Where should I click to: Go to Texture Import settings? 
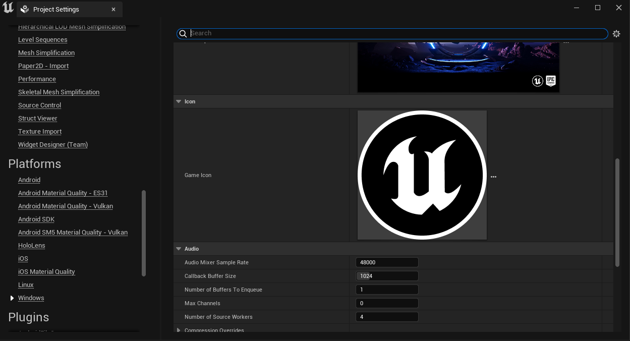(x=40, y=132)
